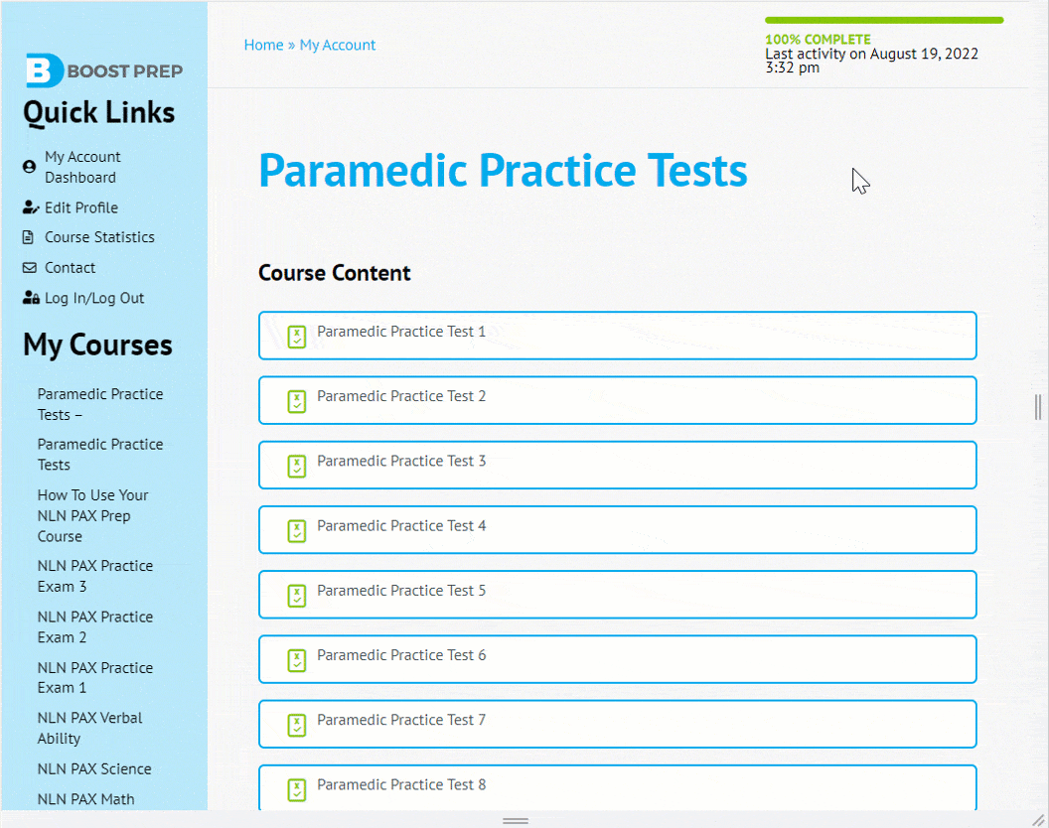Click the My Account Dashboard user icon

pyautogui.click(x=29, y=167)
